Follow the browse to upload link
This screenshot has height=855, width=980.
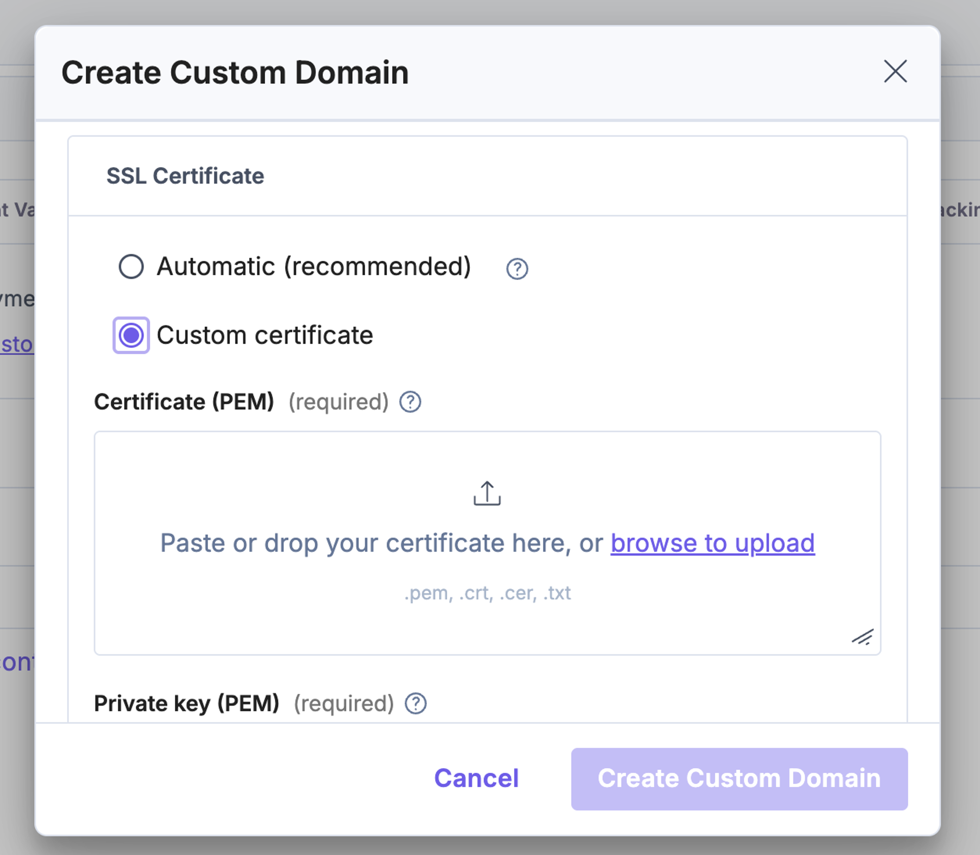(x=713, y=543)
